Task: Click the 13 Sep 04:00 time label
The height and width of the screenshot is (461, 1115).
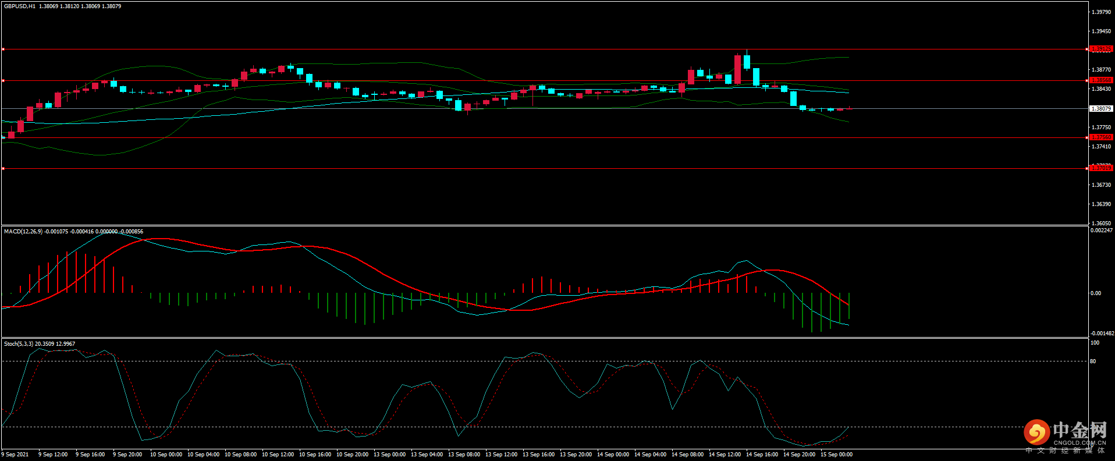Action: point(427,455)
